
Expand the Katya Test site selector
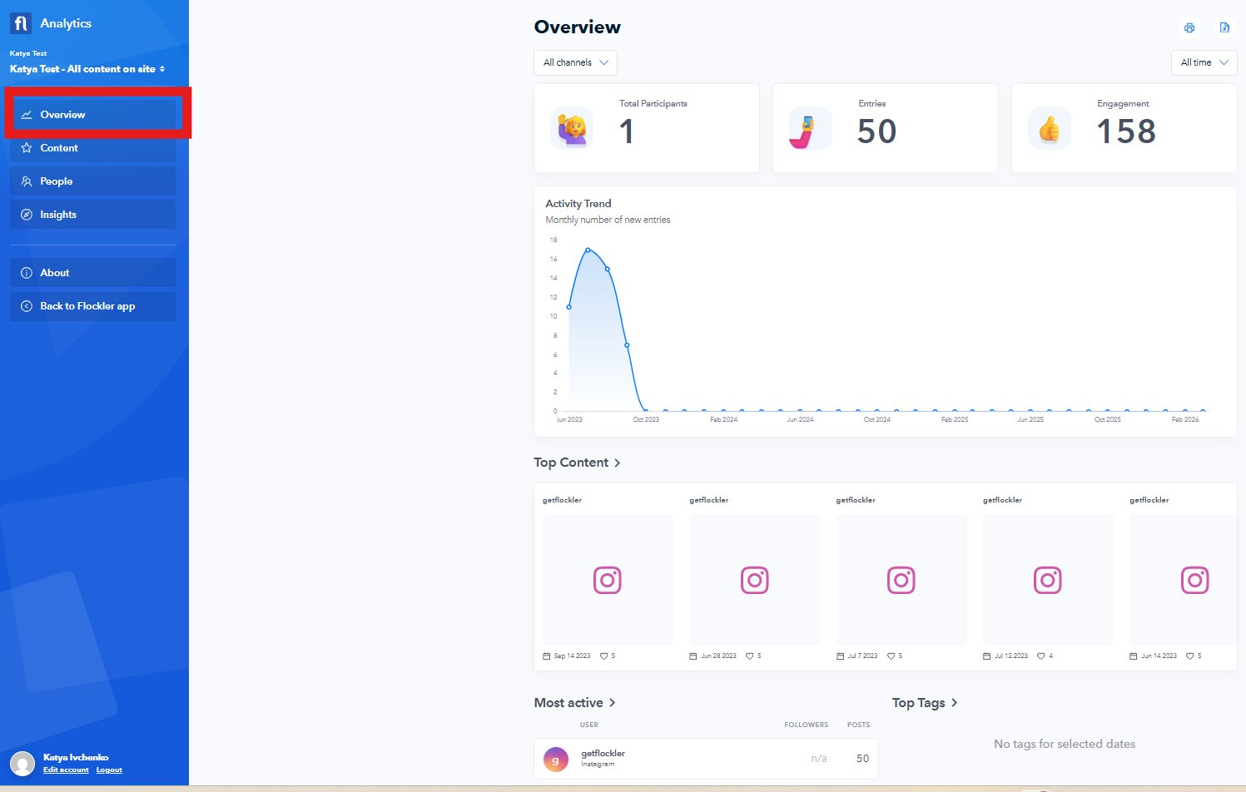tap(87, 69)
